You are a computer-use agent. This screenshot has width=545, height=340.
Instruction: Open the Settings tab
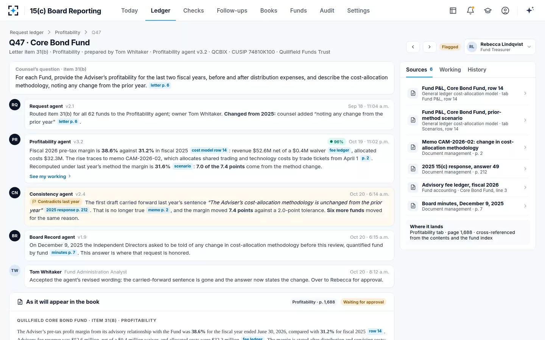point(358,11)
